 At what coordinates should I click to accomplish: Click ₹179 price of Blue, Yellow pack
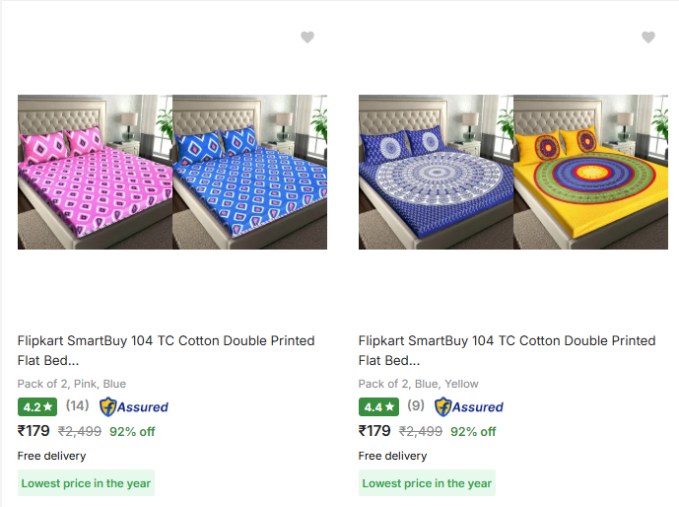pyautogui.click(x=374, y=430)
